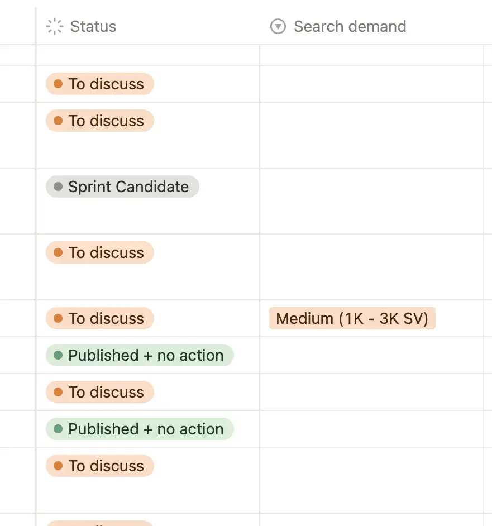The height and width of the screenshot is (526, 492).
Task: Click empty Search demand cell beside first Published
Action: click(x=371, y=355)
